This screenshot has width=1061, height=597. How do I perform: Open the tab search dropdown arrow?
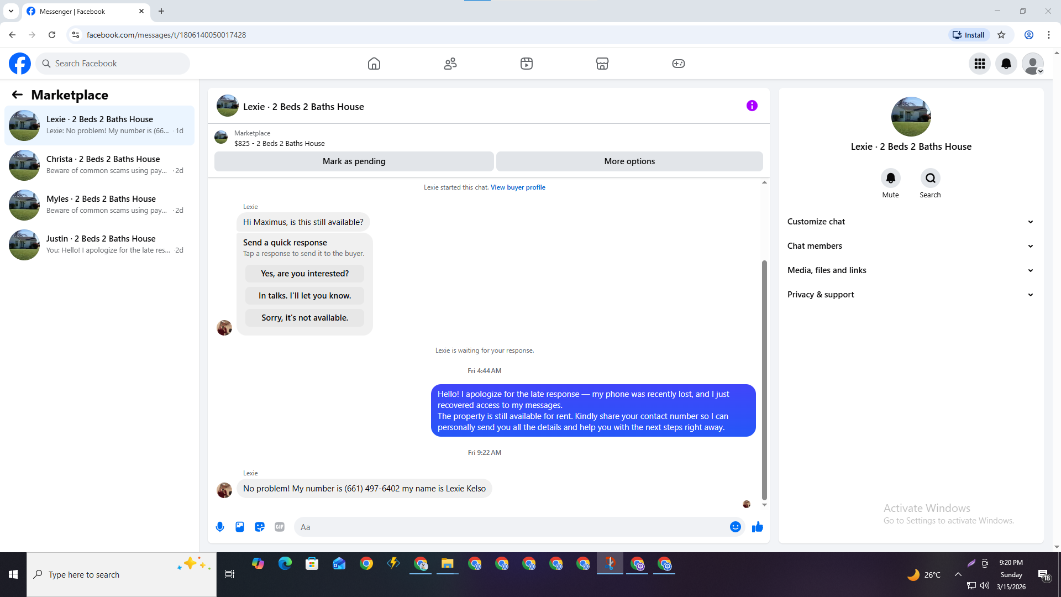(11, 11)
